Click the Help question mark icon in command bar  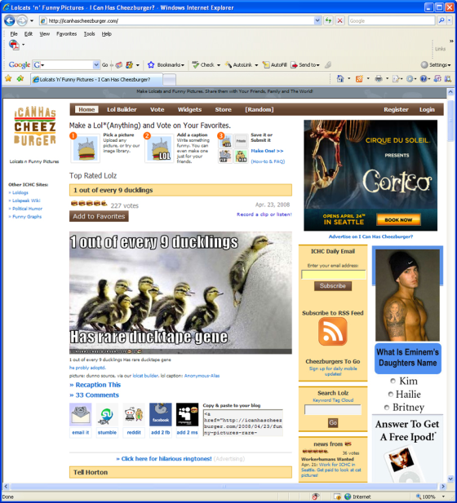pos(424,78)
